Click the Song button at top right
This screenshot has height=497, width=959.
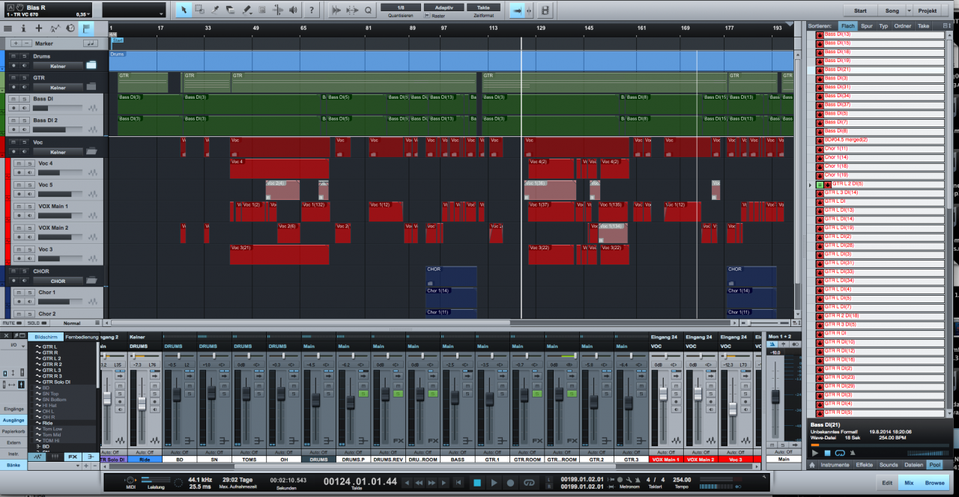click(x=892, y=10)
